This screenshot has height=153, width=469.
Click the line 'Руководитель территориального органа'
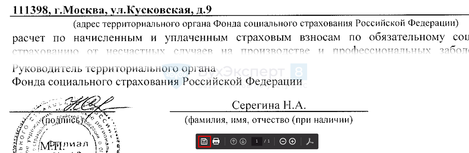(113, 68)
